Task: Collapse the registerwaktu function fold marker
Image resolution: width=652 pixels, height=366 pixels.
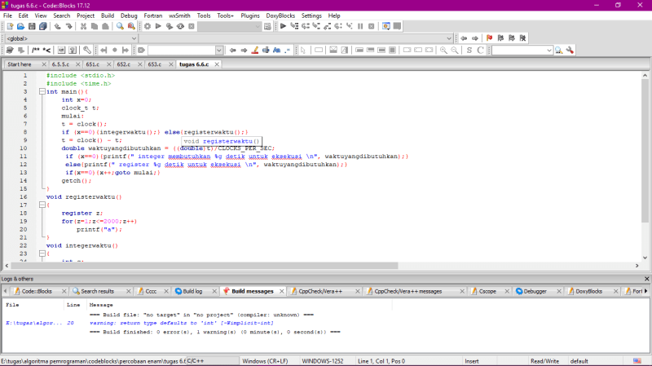Action: [x=42, y=205]
